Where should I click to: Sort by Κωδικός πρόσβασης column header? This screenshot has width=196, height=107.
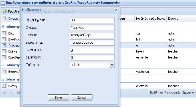(x=150, y=19)
